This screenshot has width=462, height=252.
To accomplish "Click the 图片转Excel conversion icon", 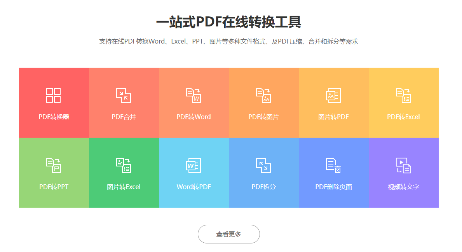I will (124, 166).
